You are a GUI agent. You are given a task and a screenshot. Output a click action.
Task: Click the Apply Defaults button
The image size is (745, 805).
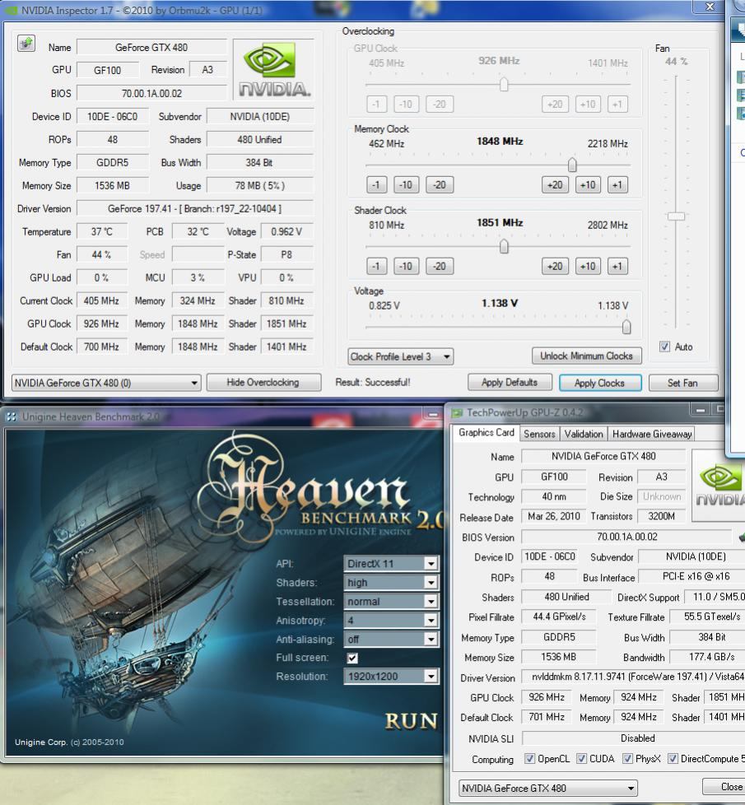pos(510,383)
